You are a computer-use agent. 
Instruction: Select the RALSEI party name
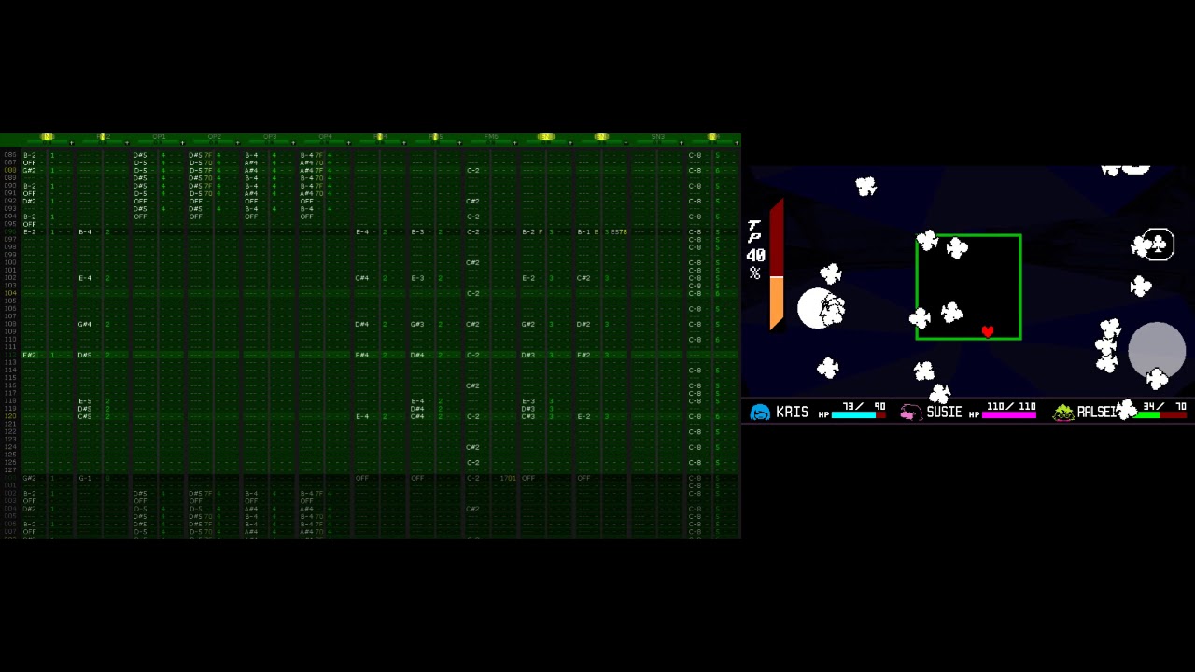point(1097,412)
